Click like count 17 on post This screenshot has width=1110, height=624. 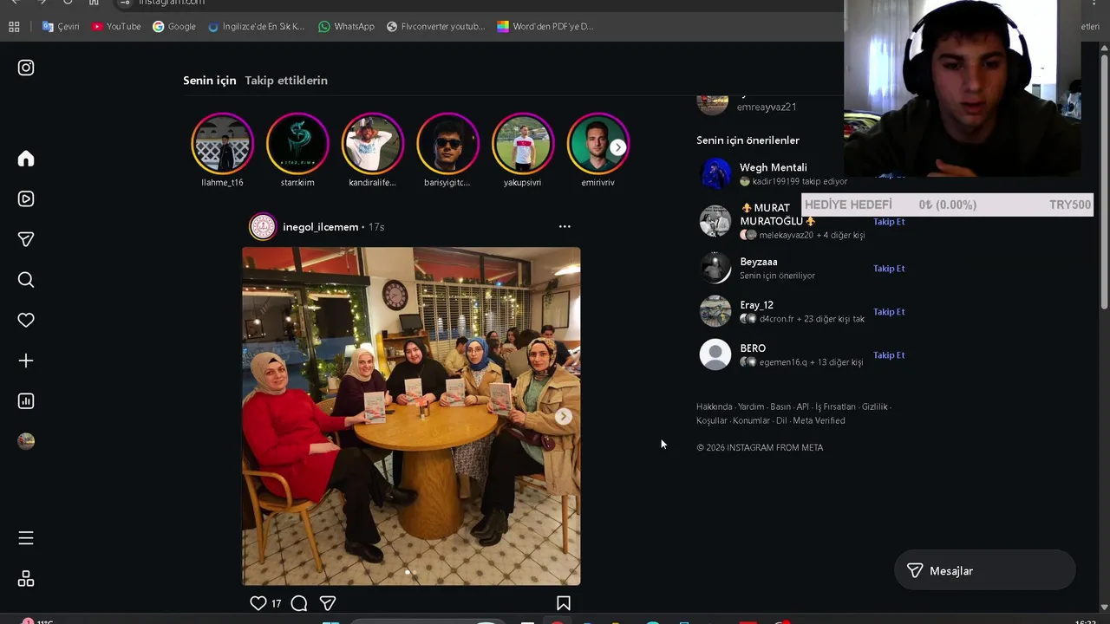tap(276, 603)
